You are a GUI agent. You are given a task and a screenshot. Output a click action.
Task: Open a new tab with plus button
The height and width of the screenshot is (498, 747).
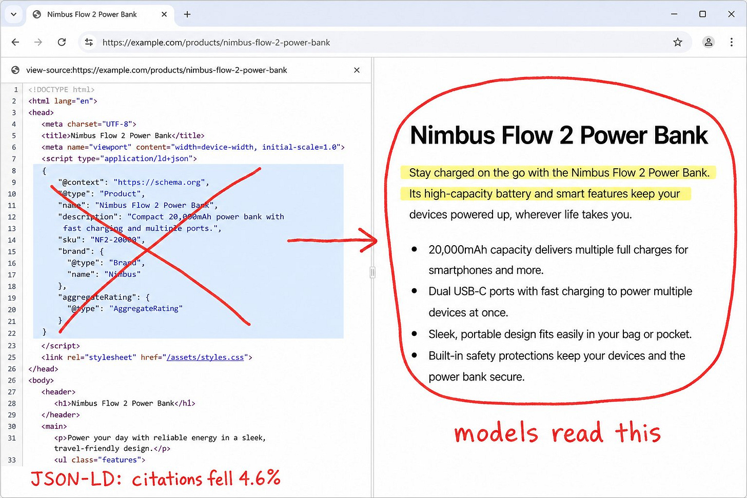187,14
